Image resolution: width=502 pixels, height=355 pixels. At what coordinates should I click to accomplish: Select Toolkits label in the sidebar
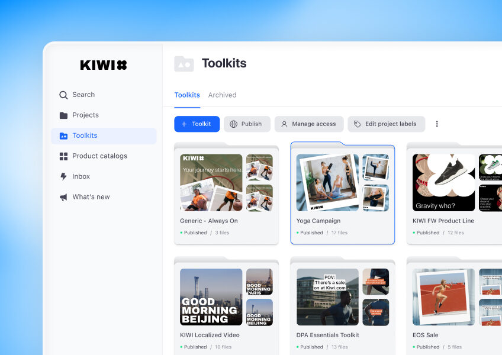(85, 135)
